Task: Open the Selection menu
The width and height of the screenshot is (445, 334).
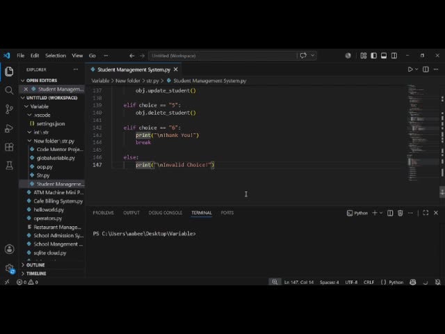Action: click(56, 56)
